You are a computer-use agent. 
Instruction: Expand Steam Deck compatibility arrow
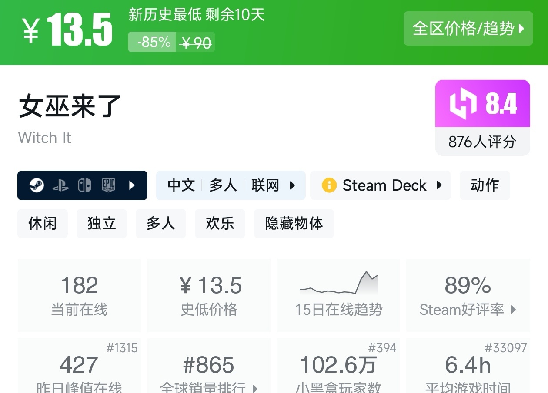439,185
